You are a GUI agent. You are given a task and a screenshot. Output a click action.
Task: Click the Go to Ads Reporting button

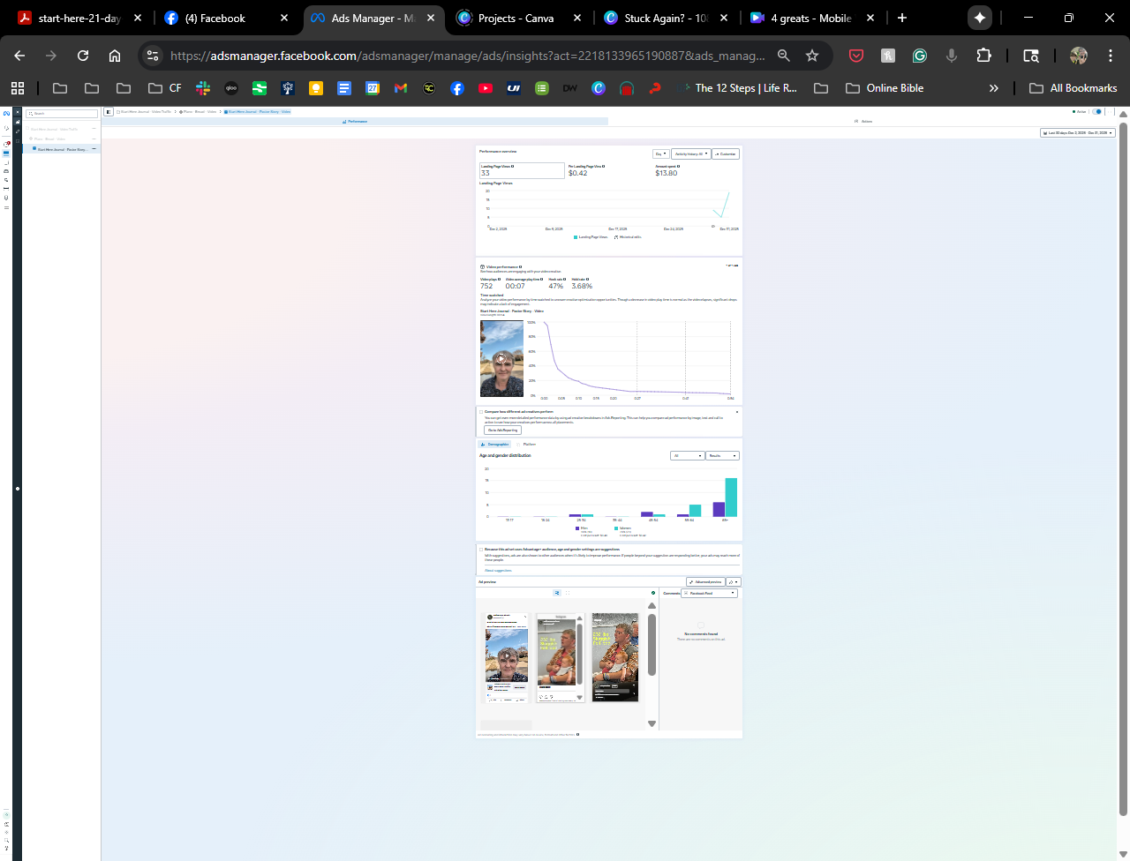502,430
